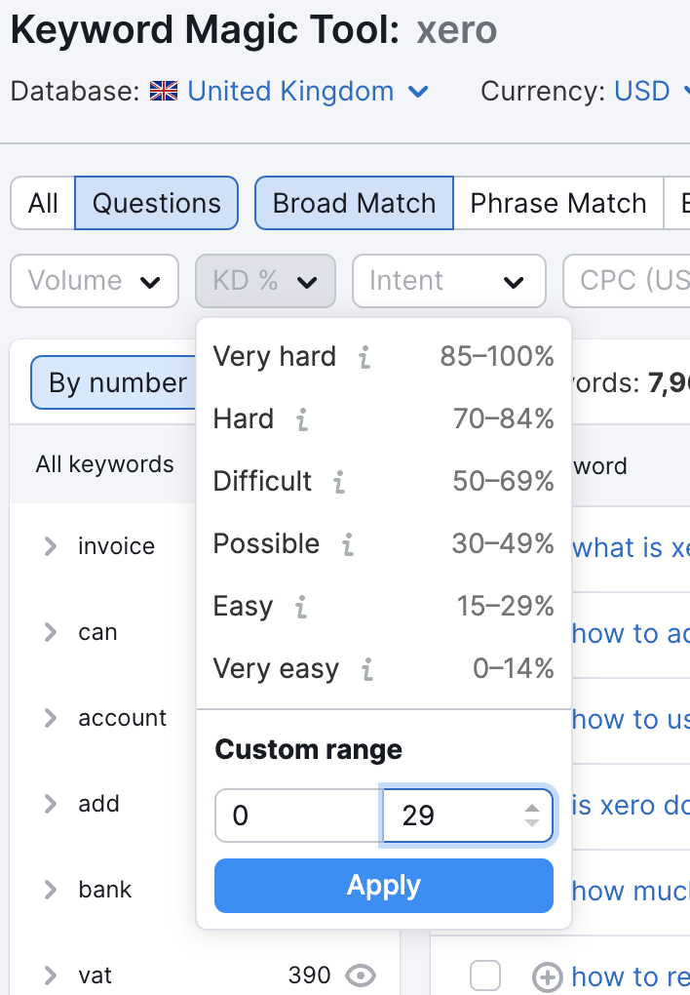
Task: Click info icon beside Possible level
Action: click(348, 545)
